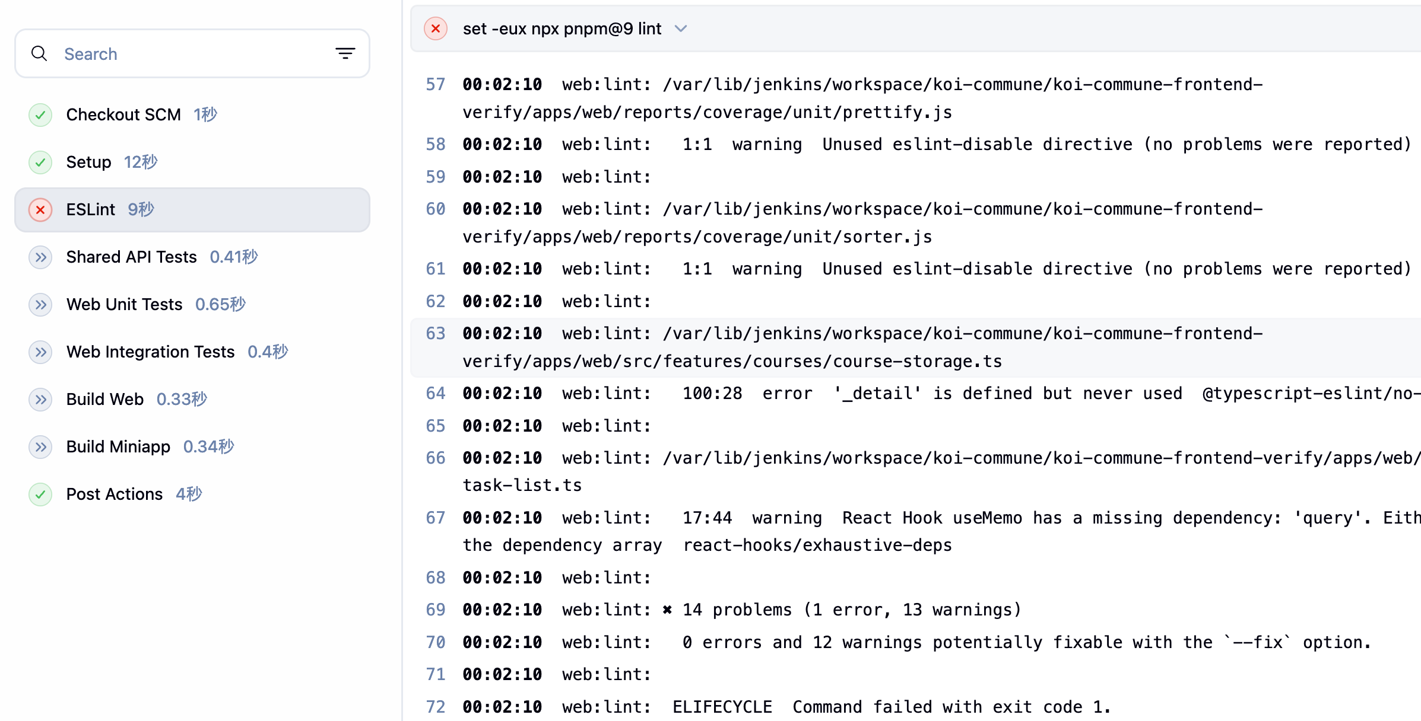
Task: Click Post Actions green success icon
Action: coord(40,494)
